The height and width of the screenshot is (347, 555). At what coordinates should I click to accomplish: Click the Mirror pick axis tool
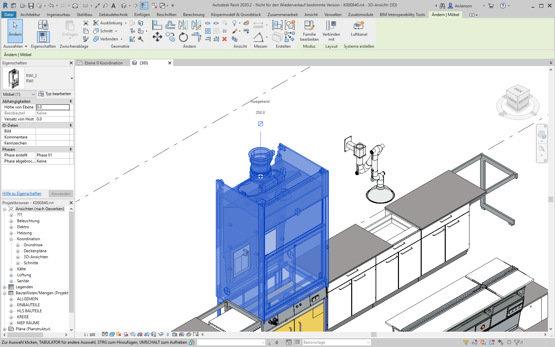[183, 25]
